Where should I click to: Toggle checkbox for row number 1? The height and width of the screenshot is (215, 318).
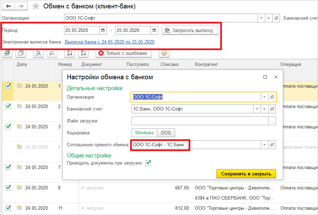[x=8, y=86]
